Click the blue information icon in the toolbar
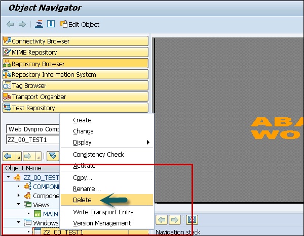Screen dimensions: 304x236 [51, 24]
